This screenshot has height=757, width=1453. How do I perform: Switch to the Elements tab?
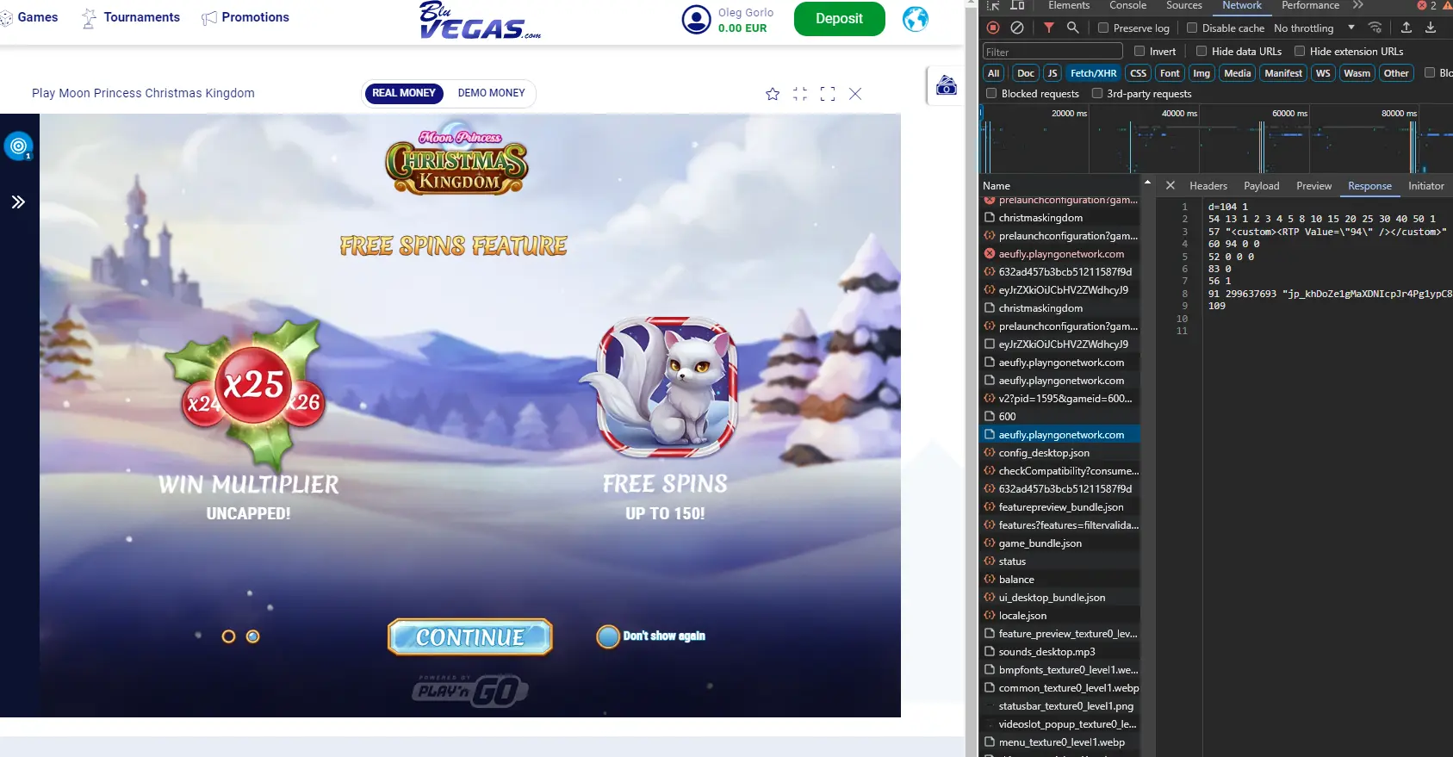(1069, 5)
